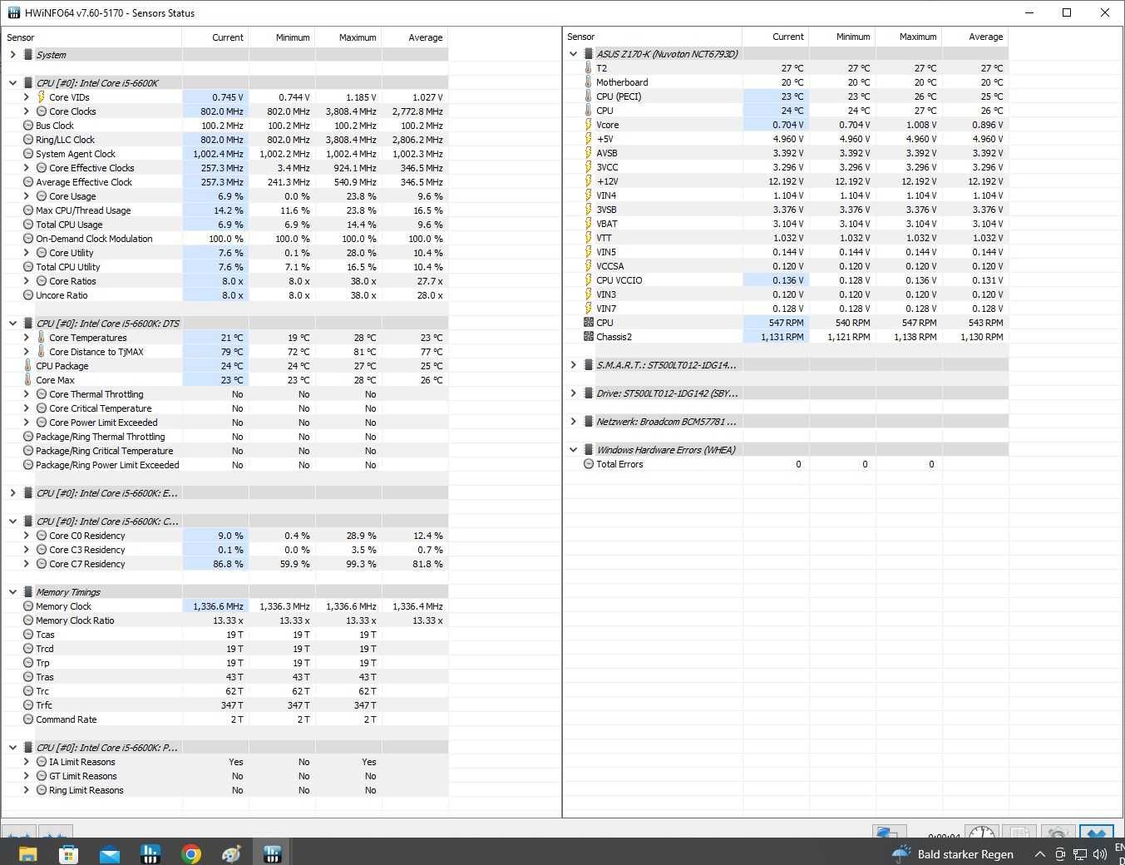This screenshot has width=1125, height=865.
Task: Show hidden system tray icons
Action: 1039,853
